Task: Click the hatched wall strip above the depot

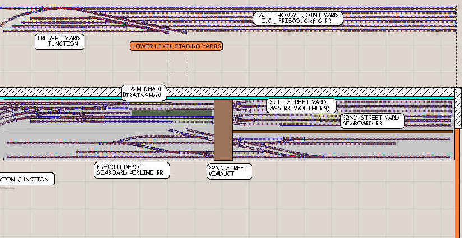Action: tap(227, 91)
